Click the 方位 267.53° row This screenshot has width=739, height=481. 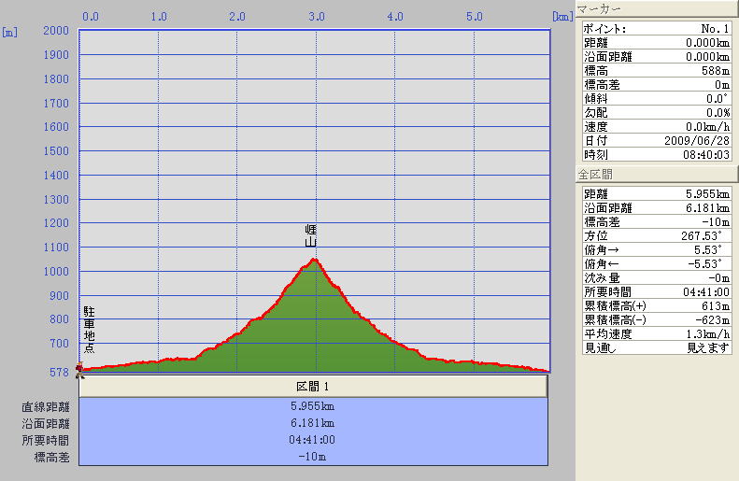(657, 236)
